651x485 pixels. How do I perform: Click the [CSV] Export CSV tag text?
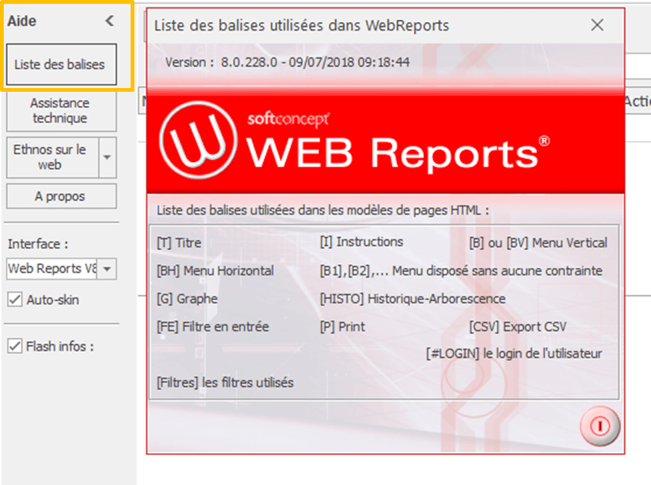(x=517, y=327)
